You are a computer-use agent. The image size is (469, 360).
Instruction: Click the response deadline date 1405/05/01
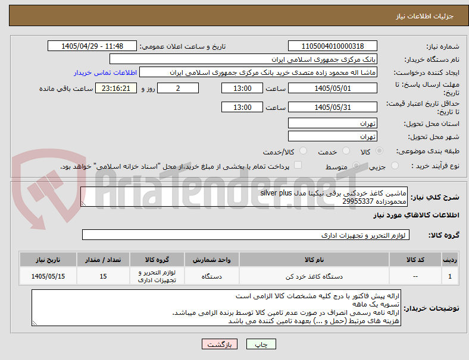(x=333, y=89)
